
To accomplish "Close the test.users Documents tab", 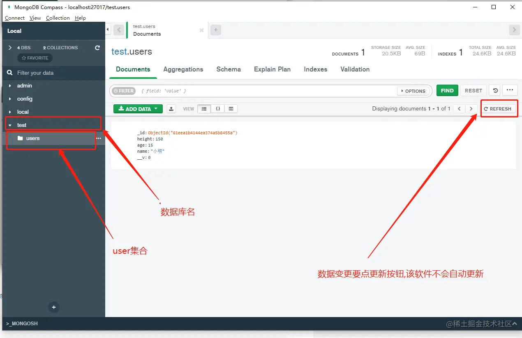I will pyautogui.click(x=201, y=30).
